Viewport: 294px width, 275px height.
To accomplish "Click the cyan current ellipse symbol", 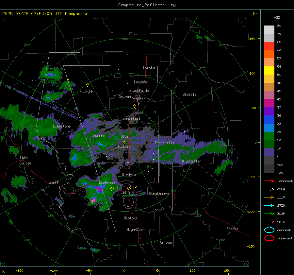I will (x=269, y=230).
